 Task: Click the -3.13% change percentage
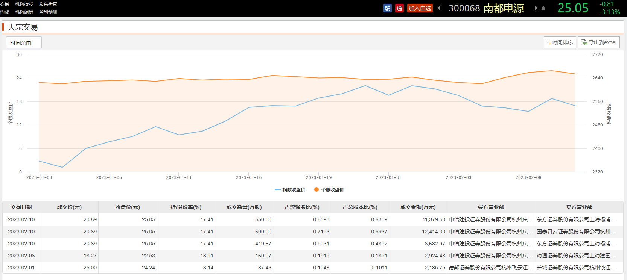tap(610, 12)
